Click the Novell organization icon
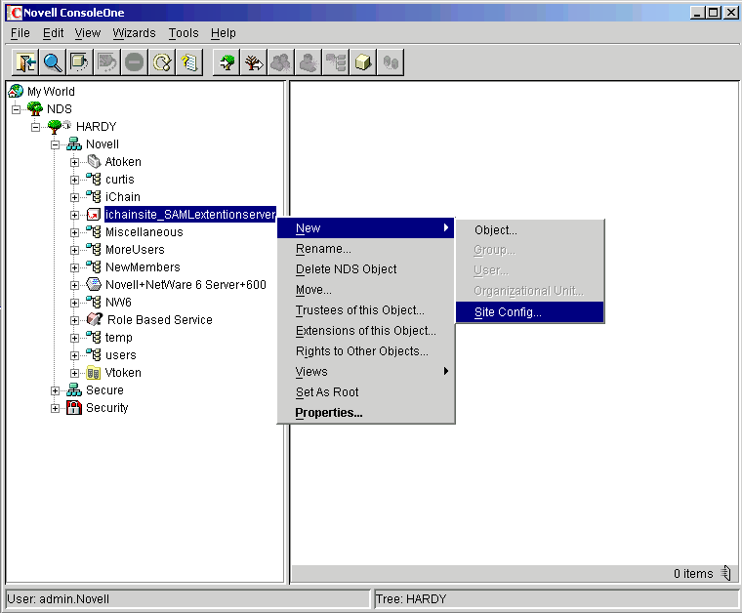Image resolution: width=742 pixels, height=613 pixels. pyautogui.click(x=74, y=143)
